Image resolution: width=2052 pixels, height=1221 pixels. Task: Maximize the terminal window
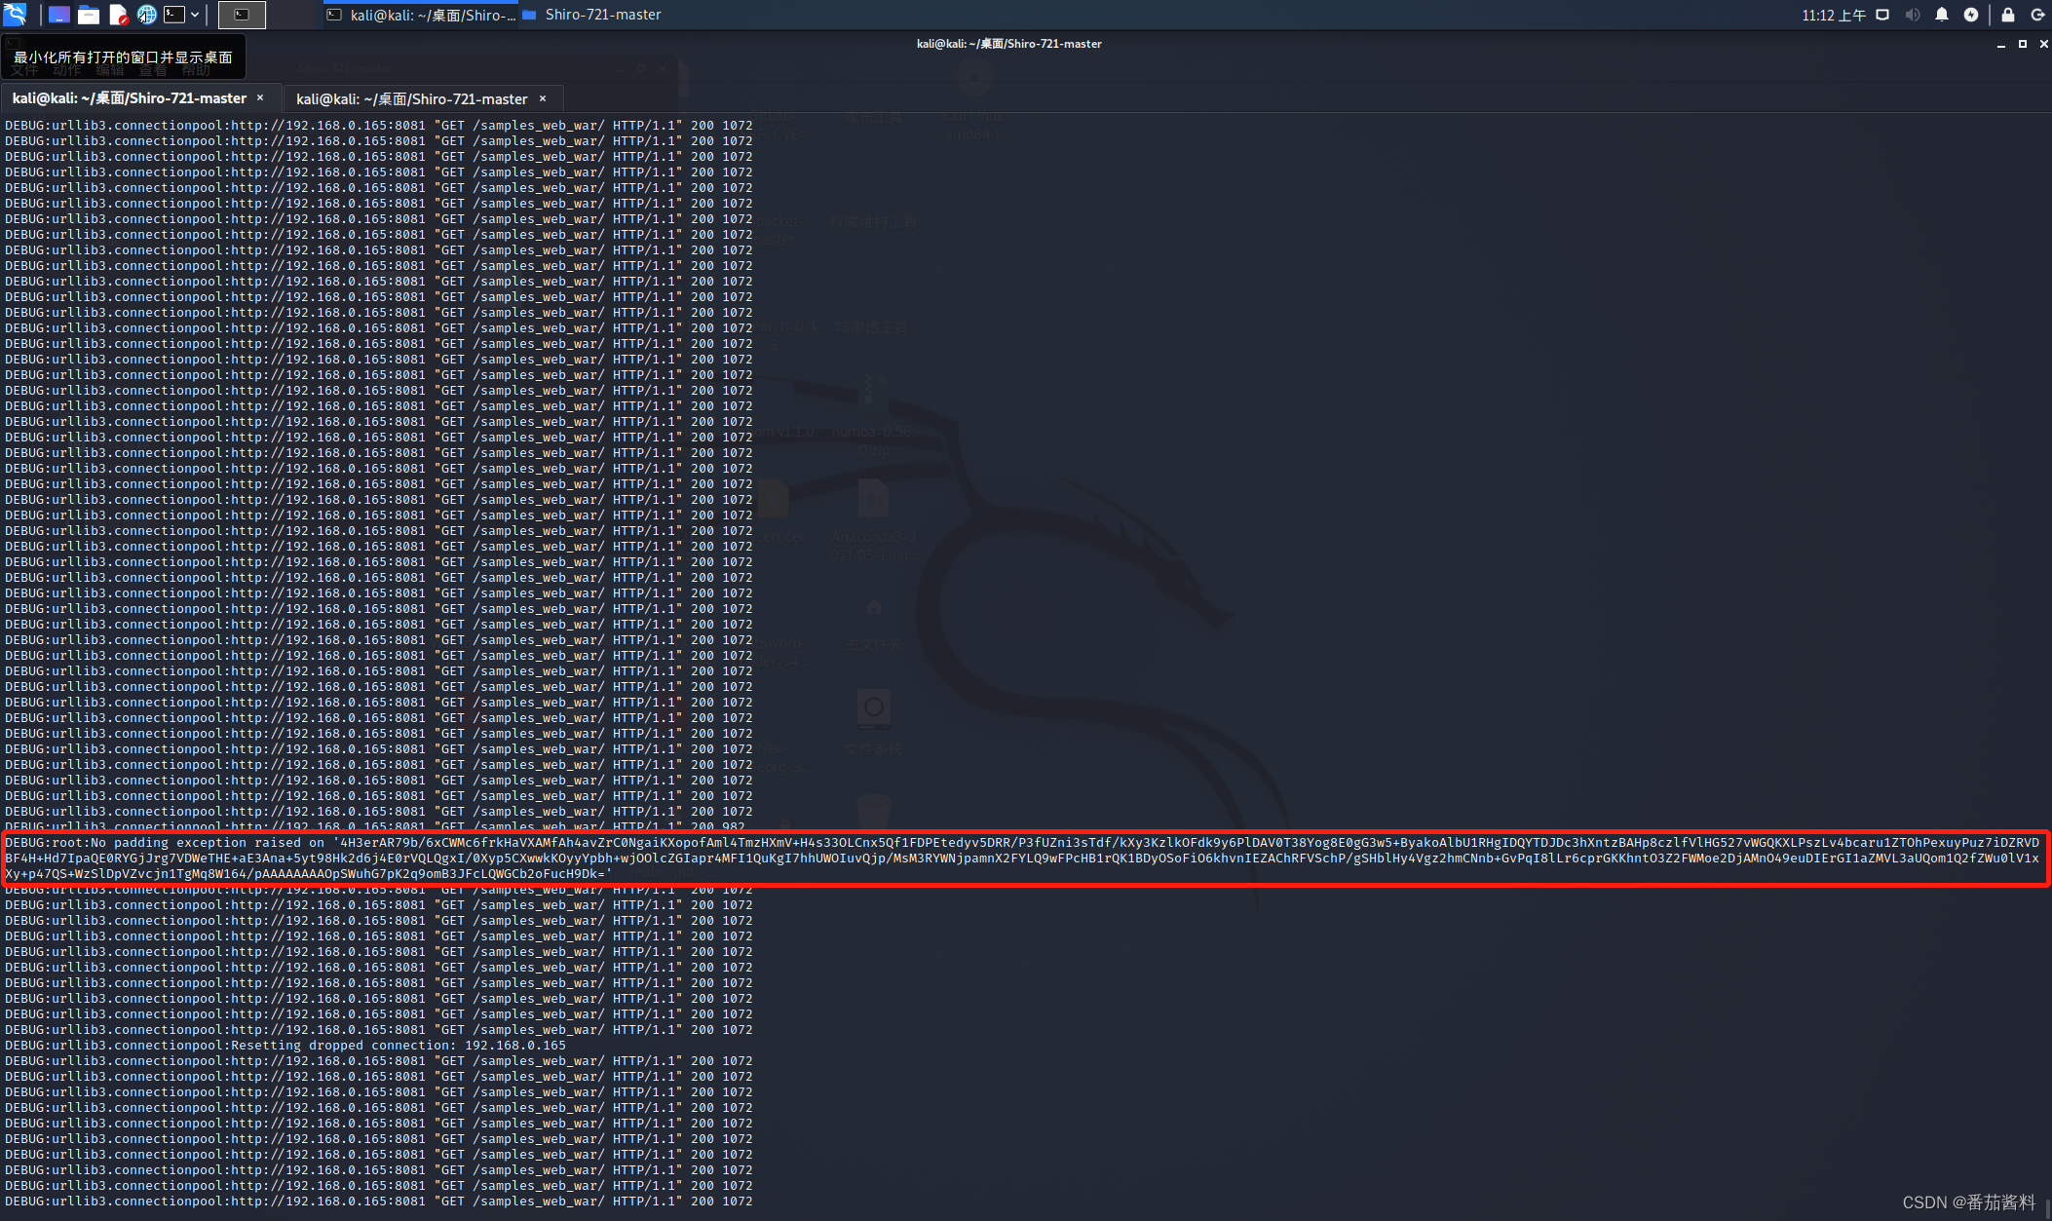[x=2023, y=44]
